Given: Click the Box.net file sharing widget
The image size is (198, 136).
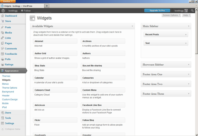Looking at the screenshot, I should pyautogui.click(x=103, y=65).
